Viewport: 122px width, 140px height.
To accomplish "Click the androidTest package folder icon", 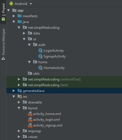I will pos(25,79).
